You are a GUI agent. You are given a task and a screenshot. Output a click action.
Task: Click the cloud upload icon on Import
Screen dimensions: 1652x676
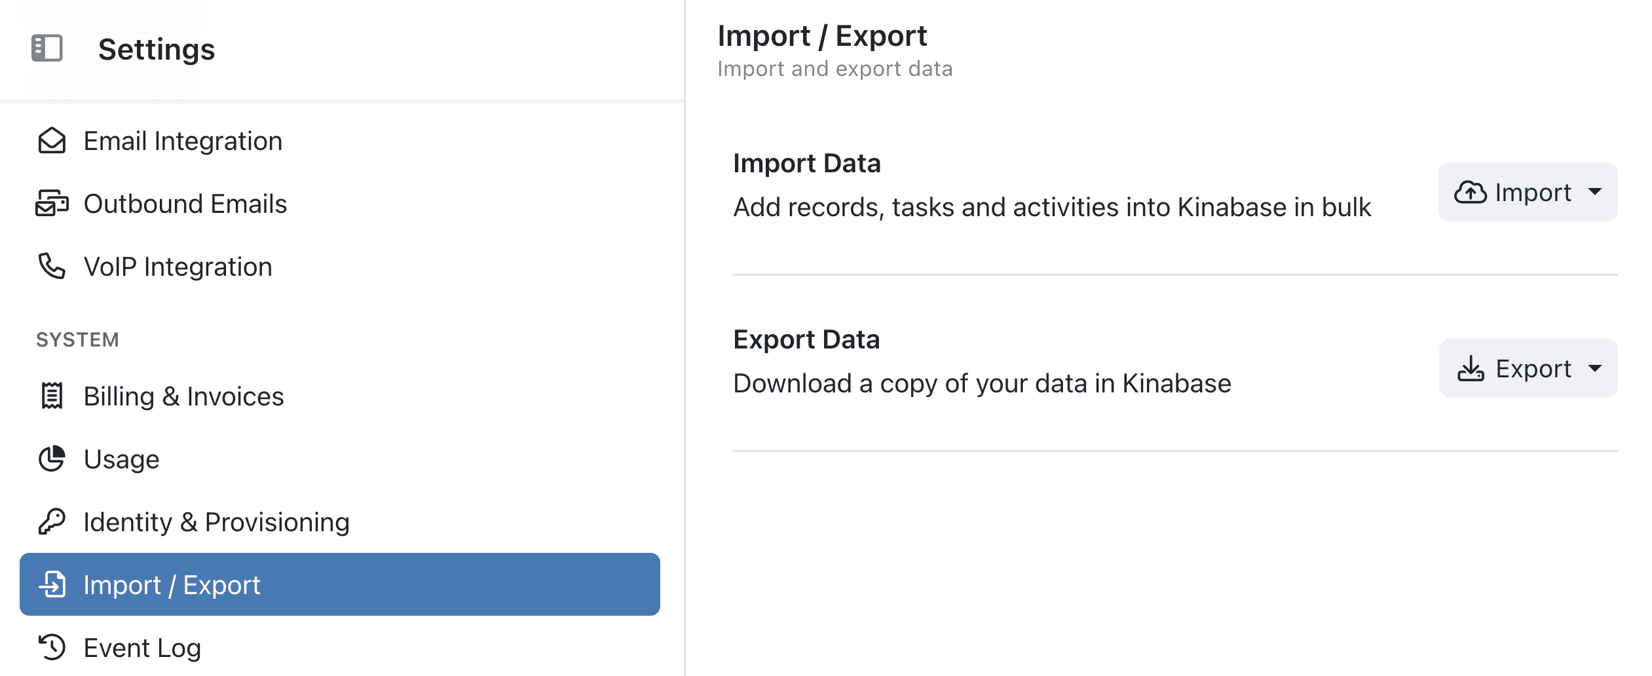tap(1471, 193)
